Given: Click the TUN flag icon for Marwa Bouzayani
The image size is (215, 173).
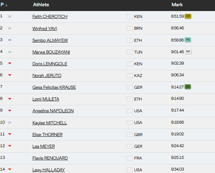Looking at the screenshot, I should (x=130, y=52).
